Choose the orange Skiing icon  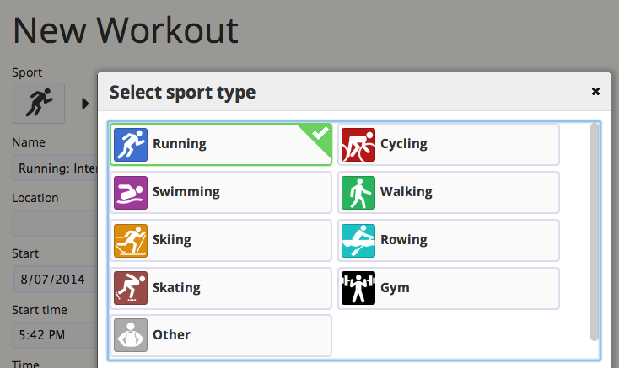(x=131, y=241)
